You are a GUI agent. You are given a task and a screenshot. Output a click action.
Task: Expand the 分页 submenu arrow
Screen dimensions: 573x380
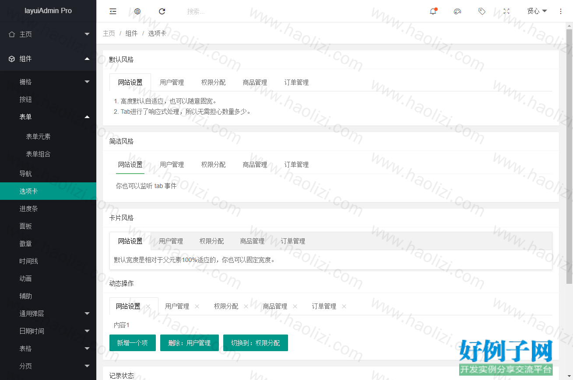(87, 366)
